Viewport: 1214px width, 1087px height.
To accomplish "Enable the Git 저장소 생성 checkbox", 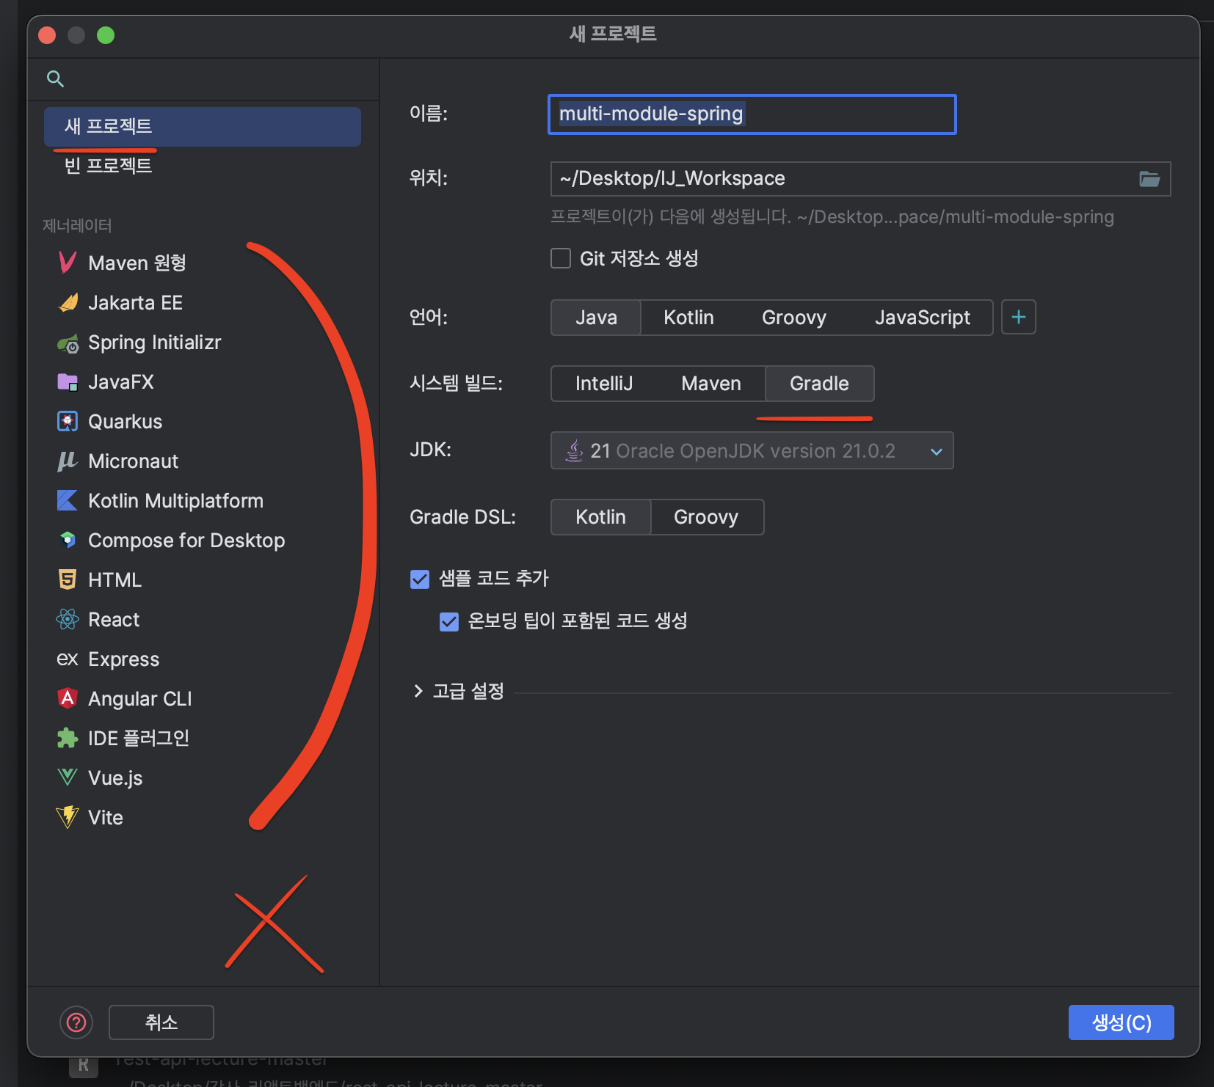I will click(x=561, y=258).
